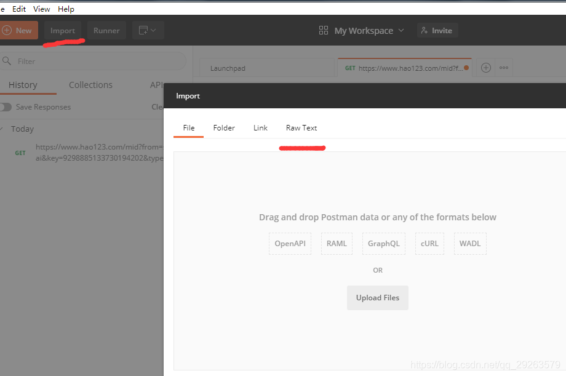Click the unsaved orange dot on request tab

(x=466, y=68)
